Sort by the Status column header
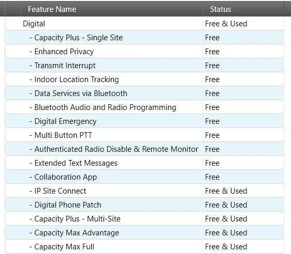291x254 pixels. pos(243,9)
